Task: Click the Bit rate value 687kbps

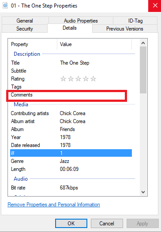Action: (x=69, y=188)
